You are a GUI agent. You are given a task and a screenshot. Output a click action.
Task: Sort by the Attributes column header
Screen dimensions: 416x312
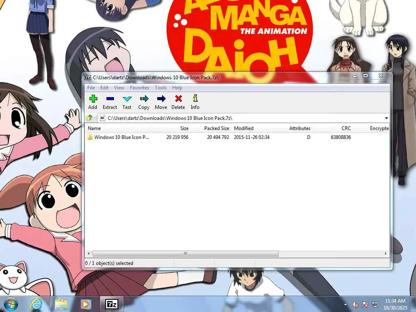[x=292, y=128]
